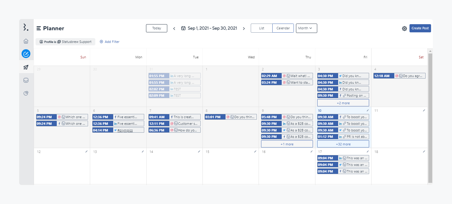452x204 pixels.
Task: Expand +2 more on September 3
Action: [x=343, y=103]
